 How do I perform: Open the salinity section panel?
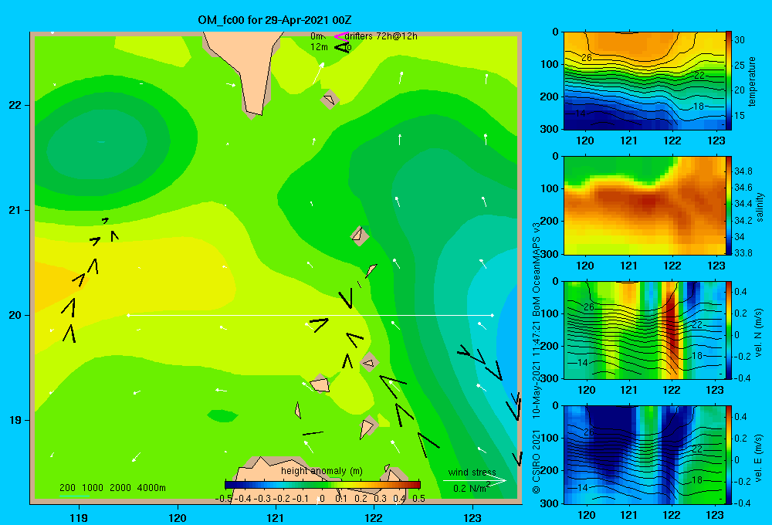coord(644,205)
